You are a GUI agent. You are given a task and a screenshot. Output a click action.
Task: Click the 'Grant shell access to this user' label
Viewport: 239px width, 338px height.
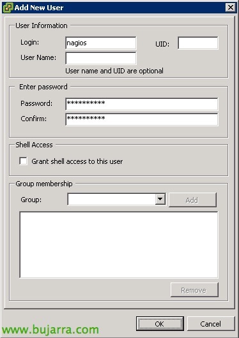coord(77,161)
